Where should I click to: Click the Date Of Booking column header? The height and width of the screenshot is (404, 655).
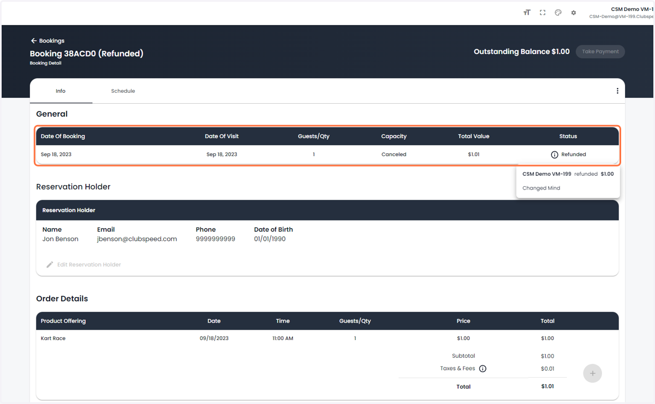pyautogui.click(x=63, y=136)
